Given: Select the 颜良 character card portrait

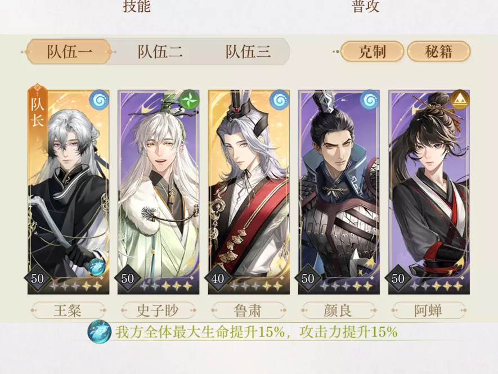Looking at the screenshot, I should pyautogui.click(x=339, y=192).
